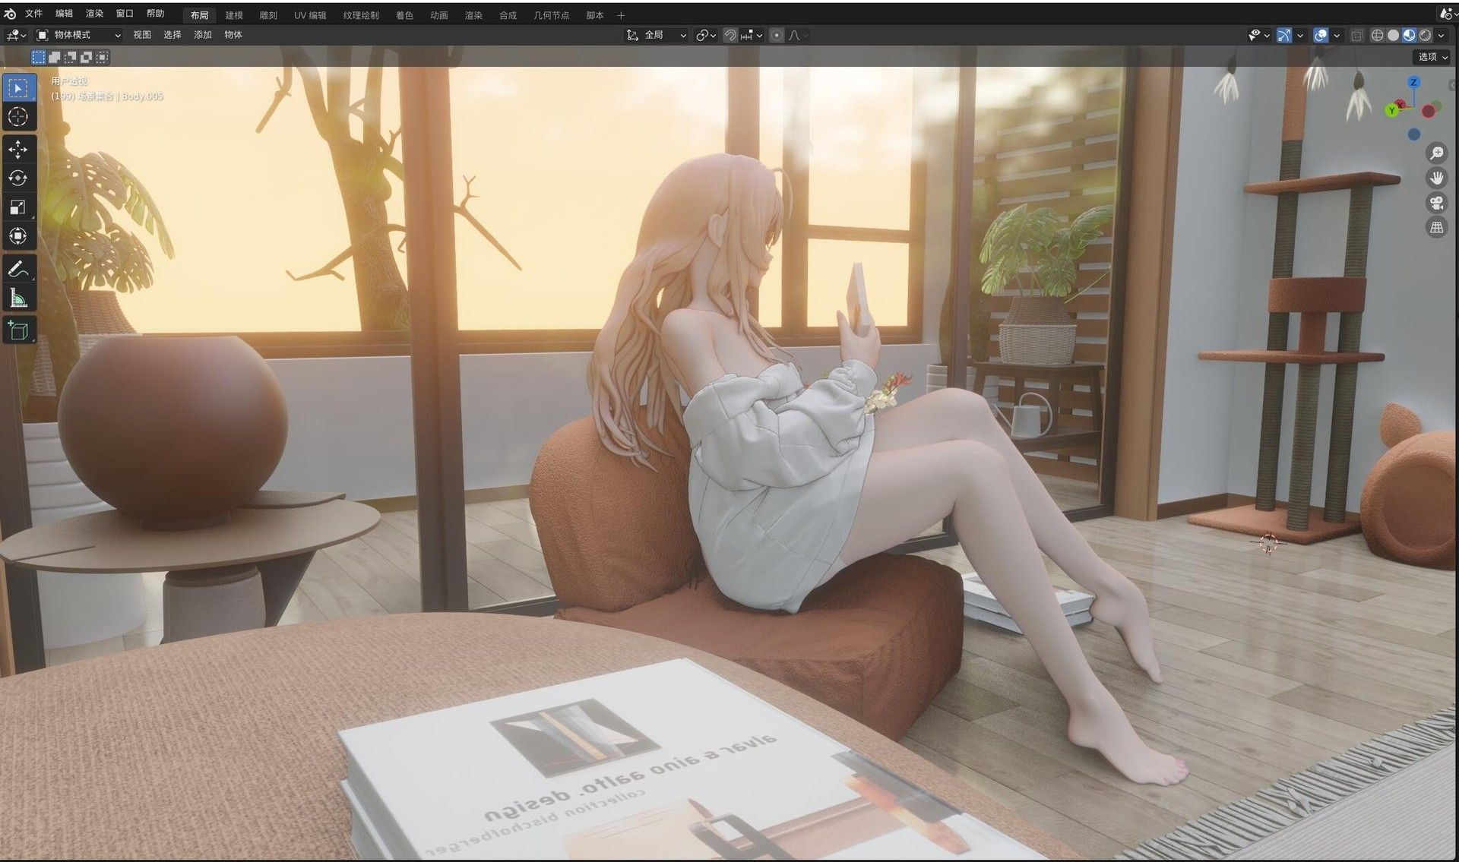Switch to the 雕刻 workspace tab
The width and height of the screenshot is (1459, 862).
267,15
